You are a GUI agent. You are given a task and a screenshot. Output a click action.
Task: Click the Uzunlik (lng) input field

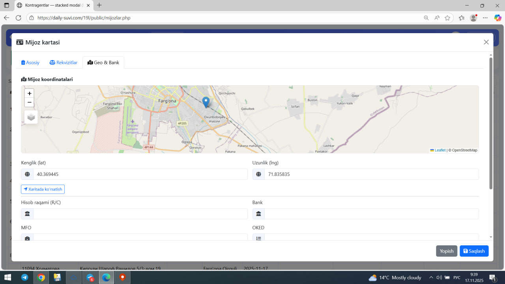coord(371,174)
